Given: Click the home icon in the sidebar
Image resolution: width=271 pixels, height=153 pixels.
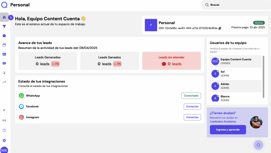Looking at the screenshot, I should click(x=4, y=17).
